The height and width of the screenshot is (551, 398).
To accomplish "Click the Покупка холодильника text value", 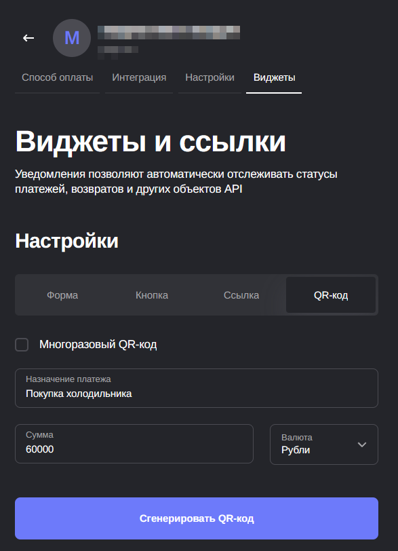I will click(79, 394).
